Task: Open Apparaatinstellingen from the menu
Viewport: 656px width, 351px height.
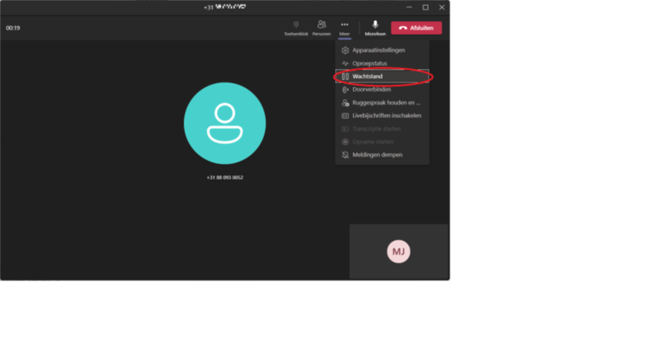Action: pos(378,50)
